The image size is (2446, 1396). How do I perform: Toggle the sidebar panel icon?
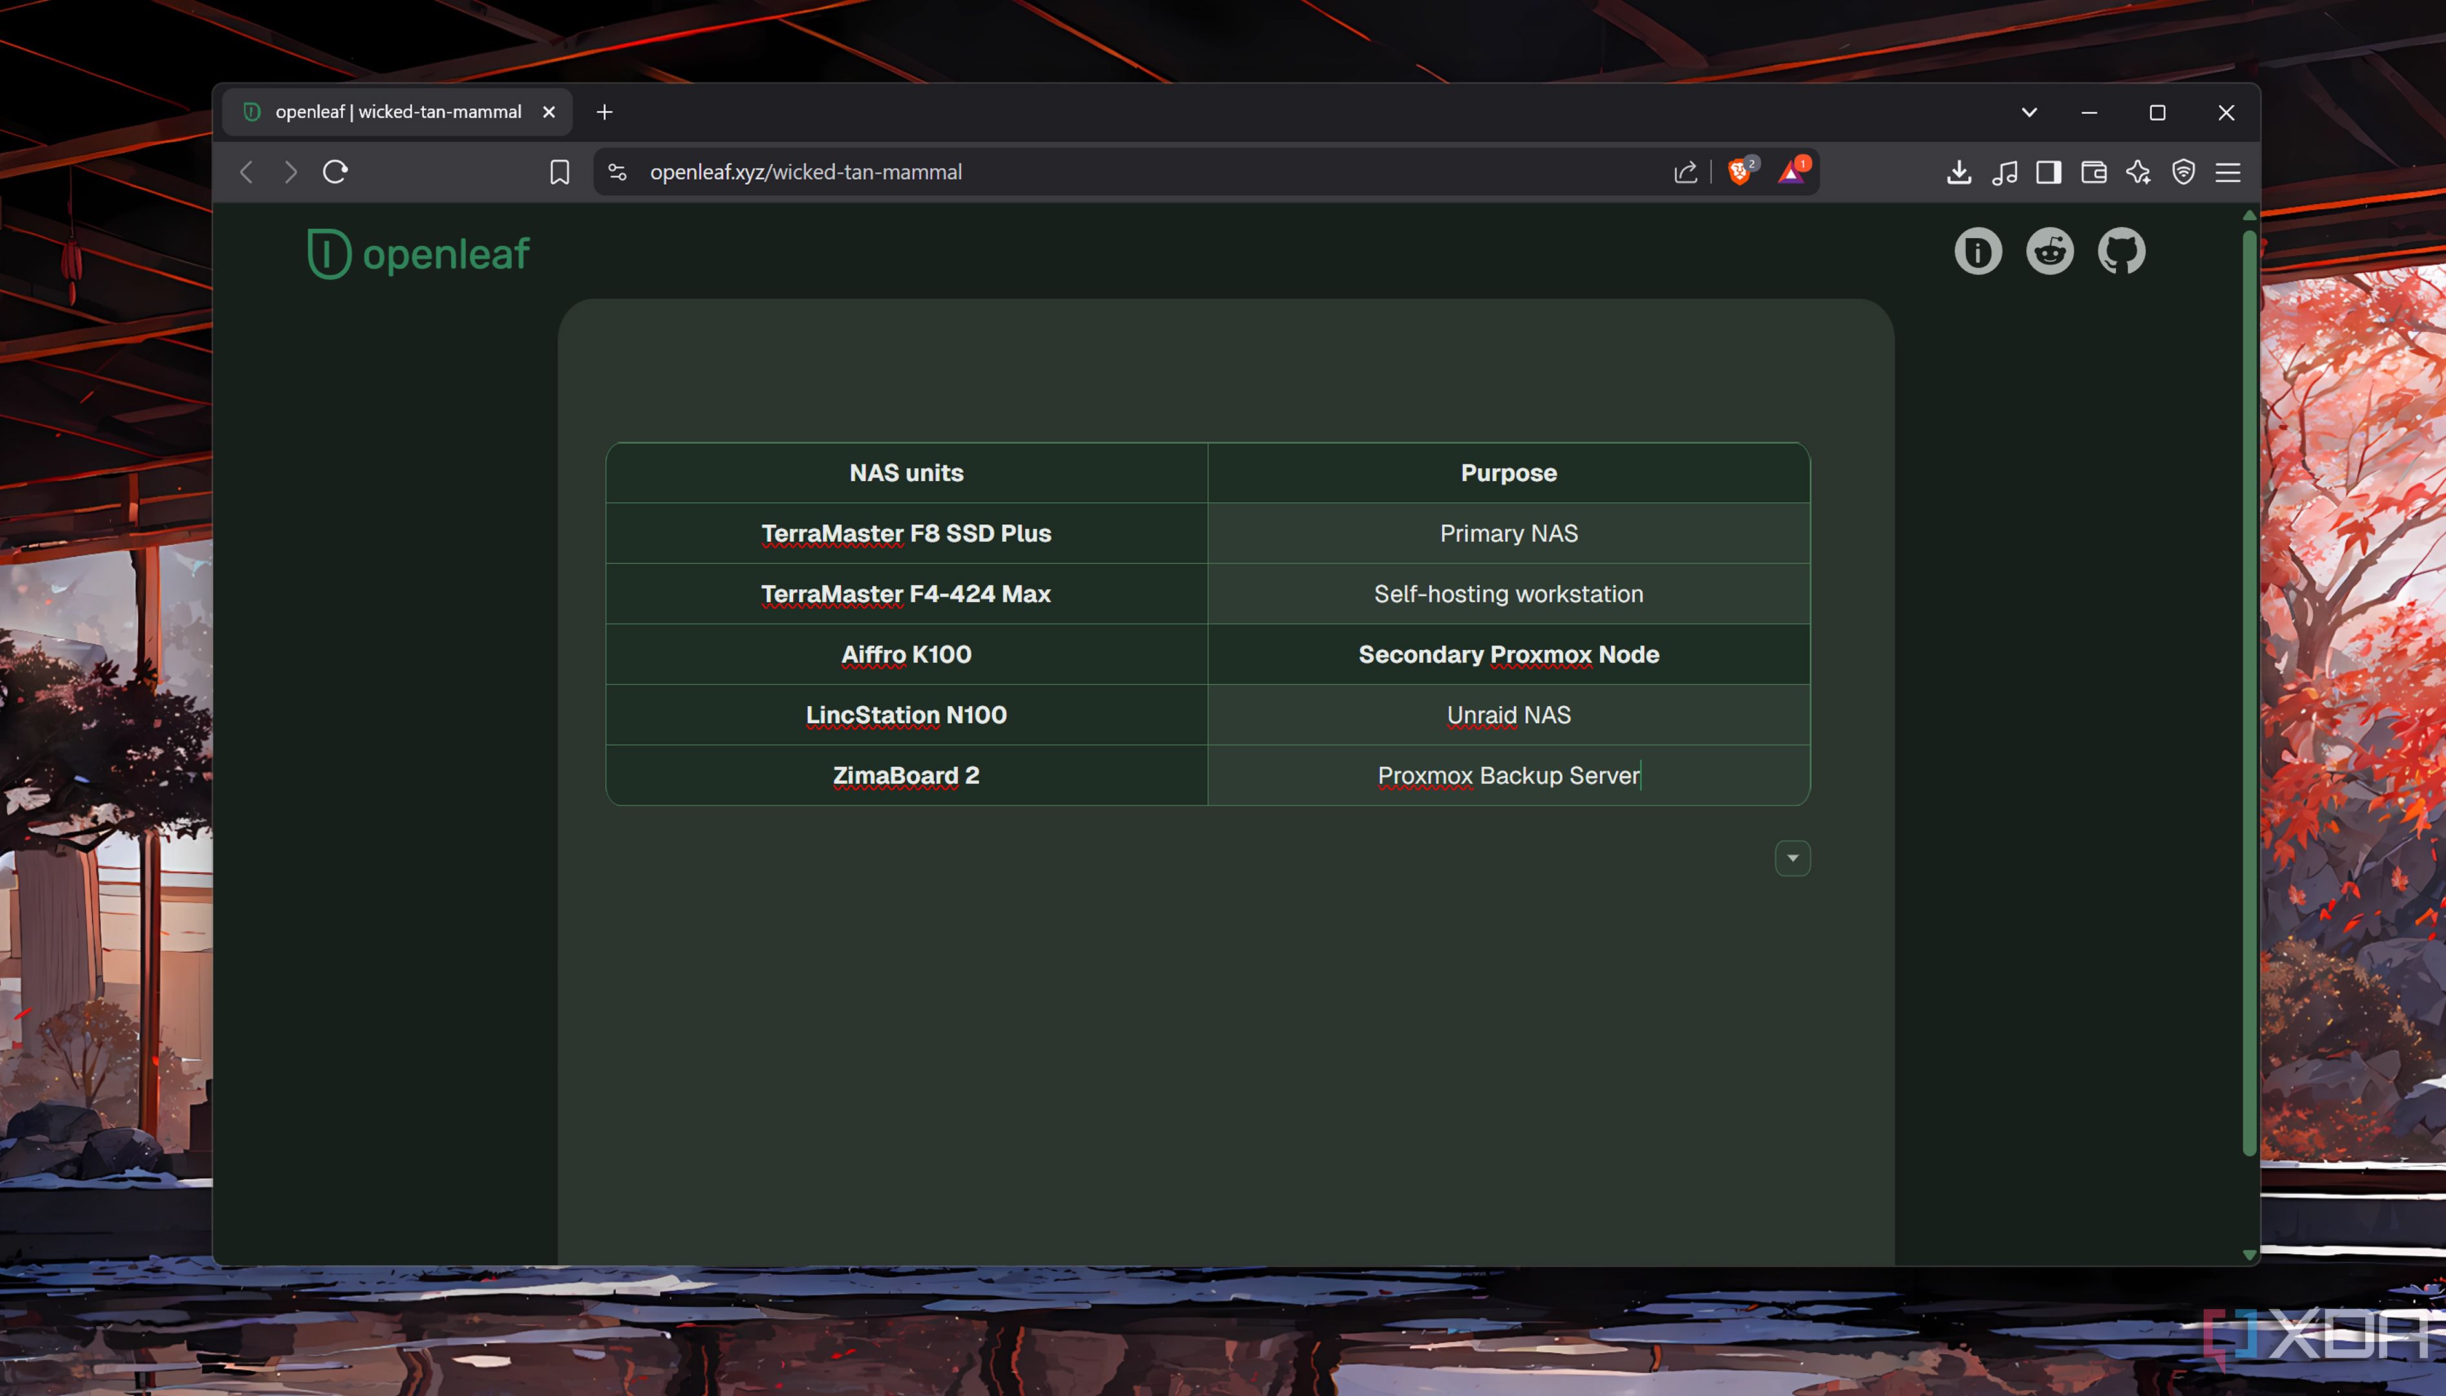click(2049, 173)
